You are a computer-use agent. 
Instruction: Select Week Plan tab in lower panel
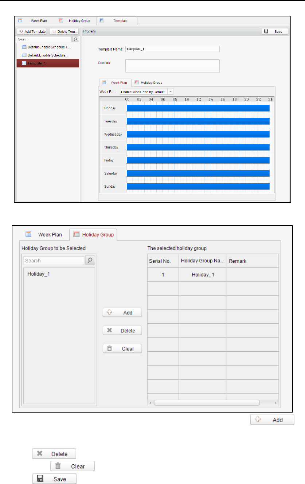44,235
